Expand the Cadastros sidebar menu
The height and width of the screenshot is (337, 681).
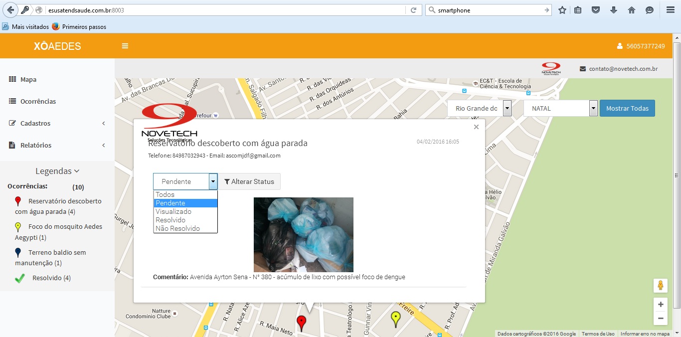(57, 123)
